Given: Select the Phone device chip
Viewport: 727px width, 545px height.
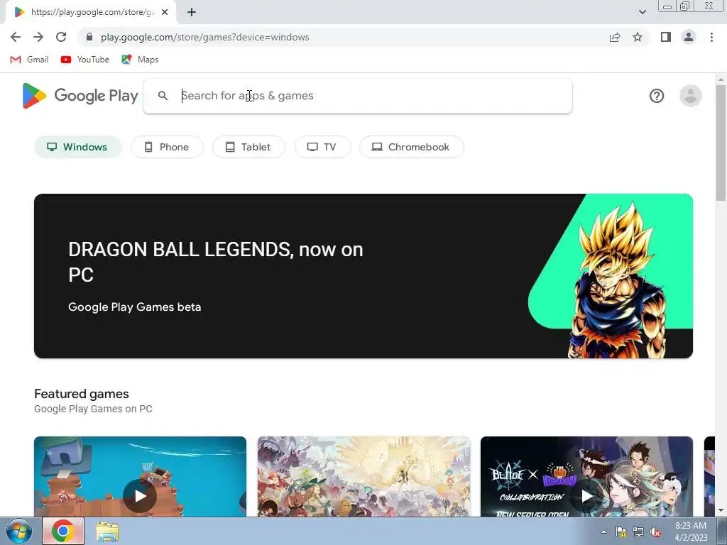Looking at the screenshot, I should click(167, 147).
